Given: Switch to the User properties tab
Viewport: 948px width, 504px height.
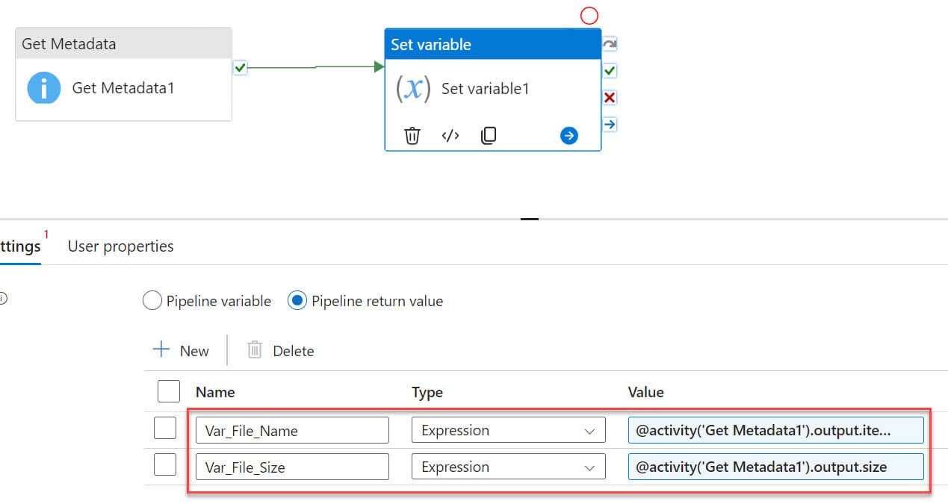Looking at the screenshot, I should click(x=121, y=246).
